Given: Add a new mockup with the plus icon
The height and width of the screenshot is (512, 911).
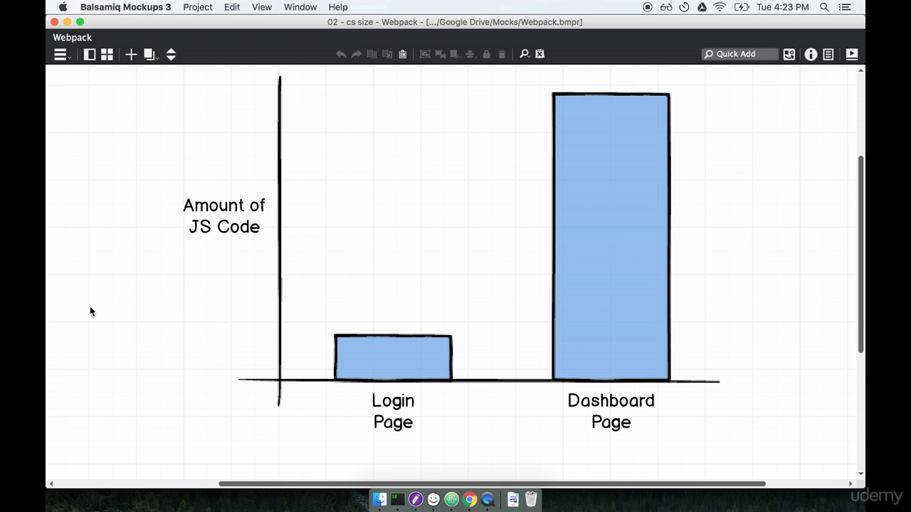Looking at the screenshot, I should coord(131,54).
